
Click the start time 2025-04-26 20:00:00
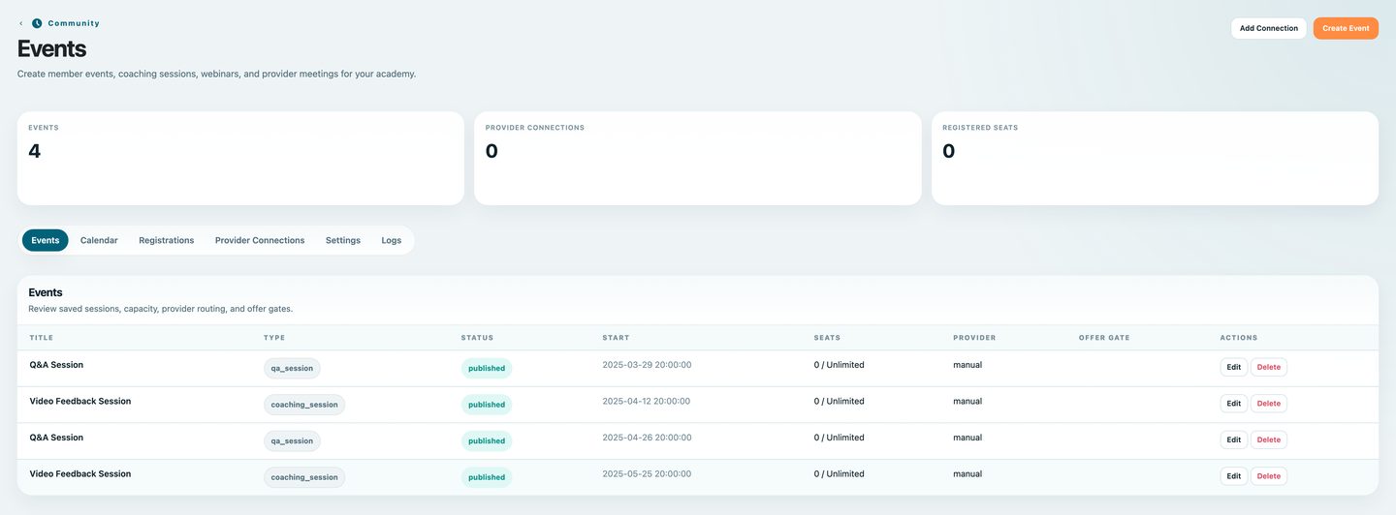[647, 438]
